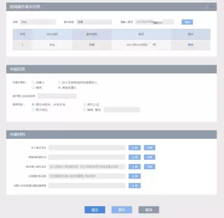
Task: Click the 添加 button beside case number
Action: (x=187, y=22)
